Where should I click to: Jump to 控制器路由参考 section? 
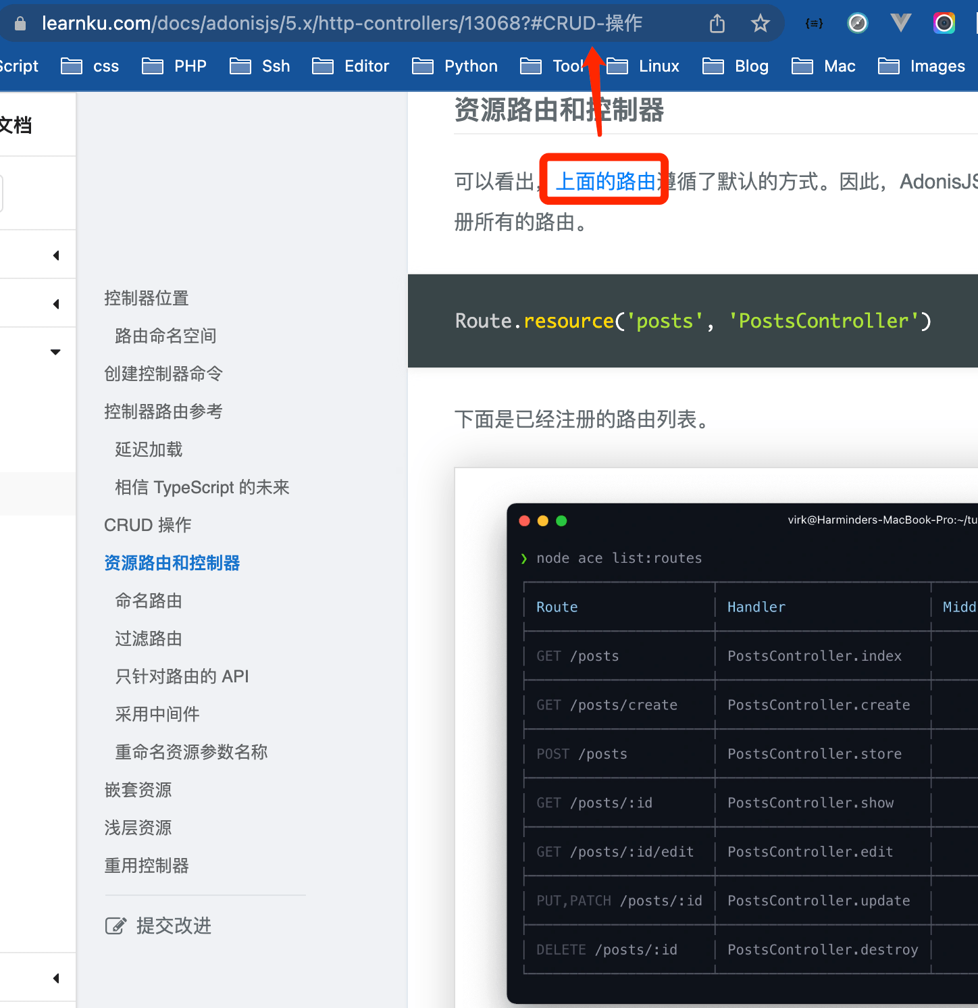(x=163, y=411)
